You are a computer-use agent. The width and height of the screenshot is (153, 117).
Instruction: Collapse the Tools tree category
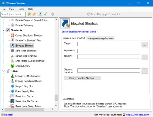pyautogui.click(x=4, y=71)
